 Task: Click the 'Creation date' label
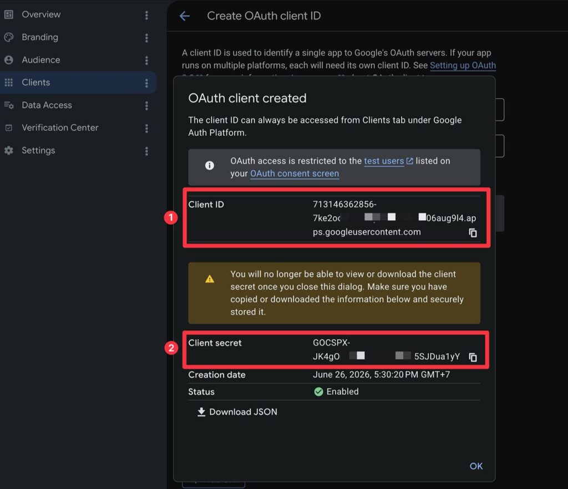click(x=217, y=375)
